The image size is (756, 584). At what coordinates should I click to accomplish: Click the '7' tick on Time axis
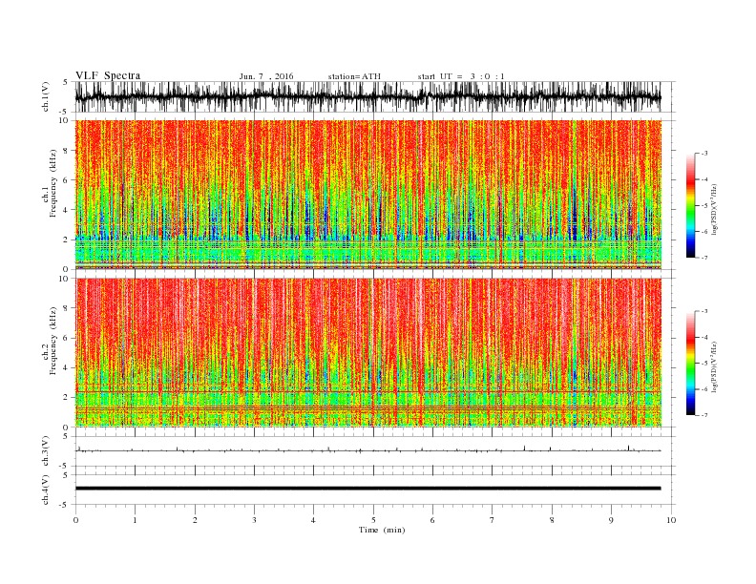click(x=492, y=520)
